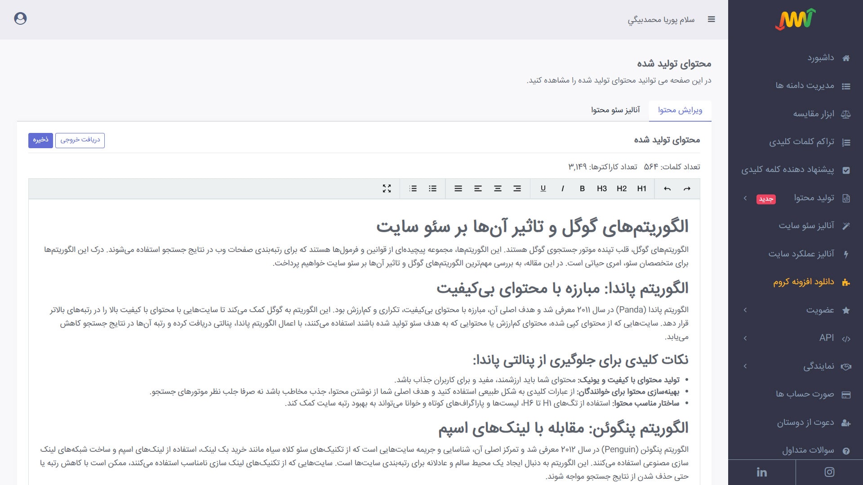Select the ویرایش محتوا tab
The width and height of the screenshot is (863, 485).
click(680, 110)
